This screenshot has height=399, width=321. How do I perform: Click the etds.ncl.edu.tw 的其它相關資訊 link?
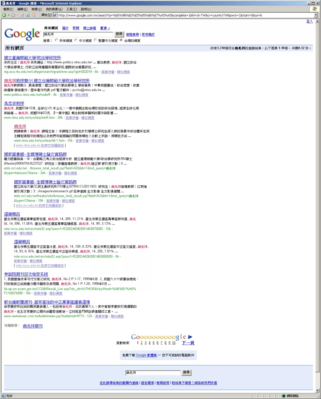39,205
